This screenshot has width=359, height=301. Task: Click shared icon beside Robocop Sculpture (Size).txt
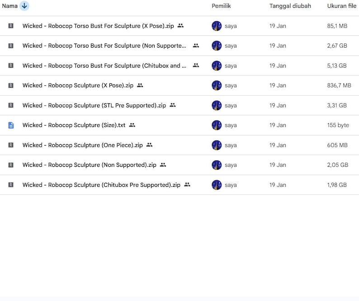click(132, 125)
